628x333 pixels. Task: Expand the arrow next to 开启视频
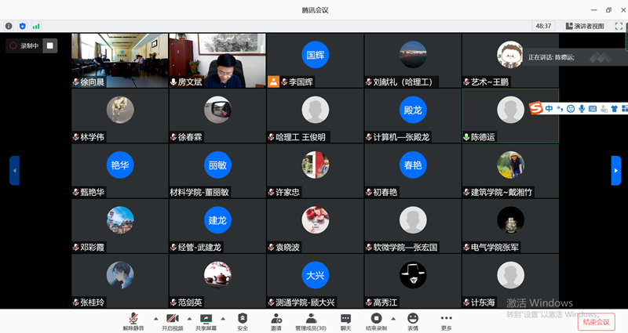[x=189, y=319]
